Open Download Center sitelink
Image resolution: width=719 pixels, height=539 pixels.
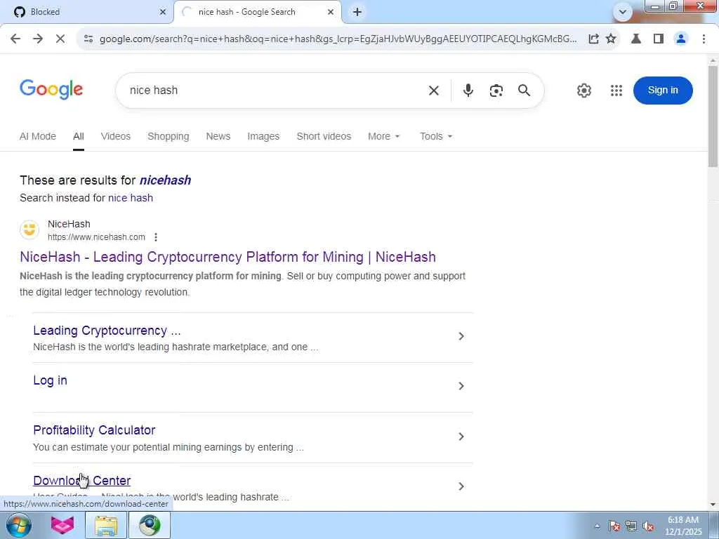[x=82, y=480]
